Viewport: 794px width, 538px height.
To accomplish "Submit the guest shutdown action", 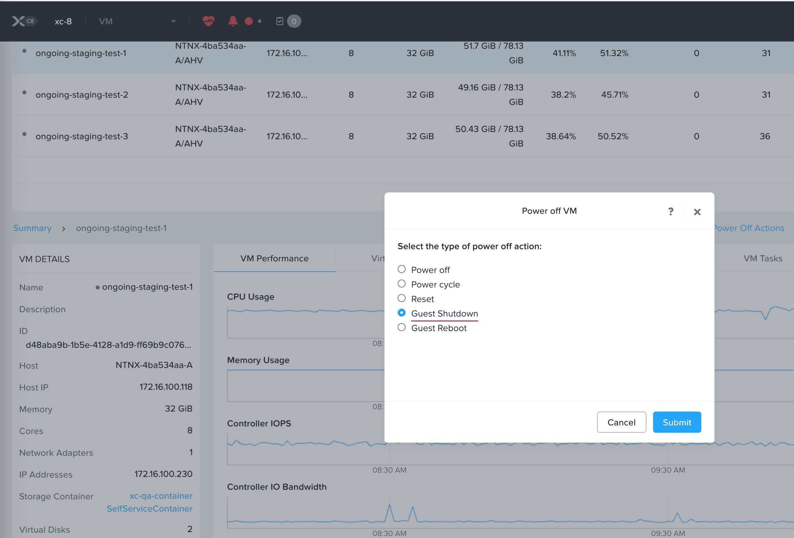I will (x=677, y=422).
